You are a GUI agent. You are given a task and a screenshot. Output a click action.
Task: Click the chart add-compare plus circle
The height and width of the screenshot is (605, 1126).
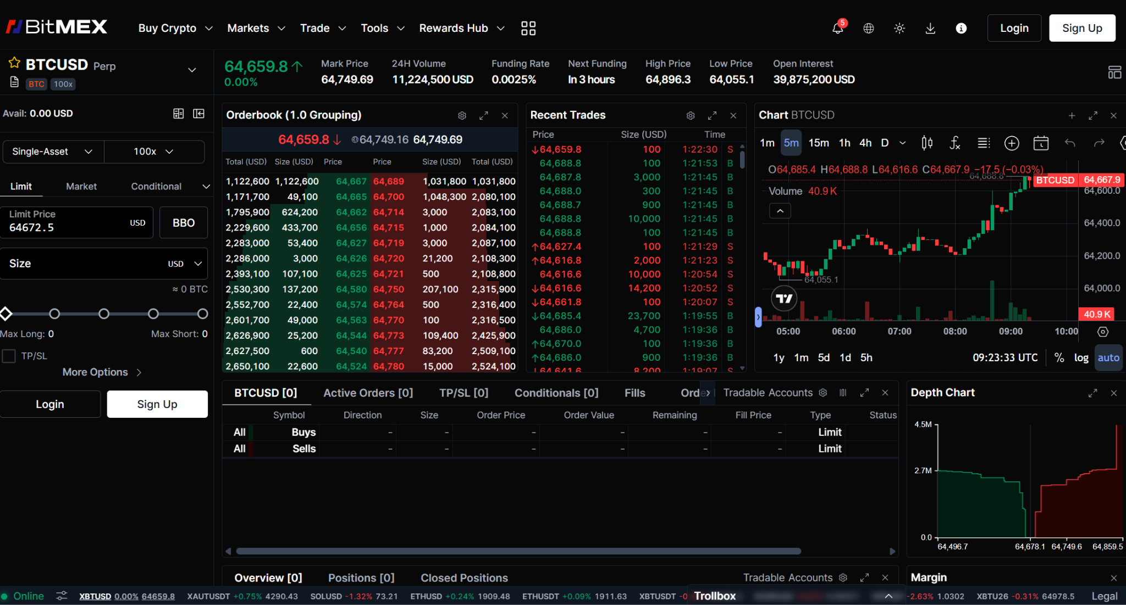1012,143
